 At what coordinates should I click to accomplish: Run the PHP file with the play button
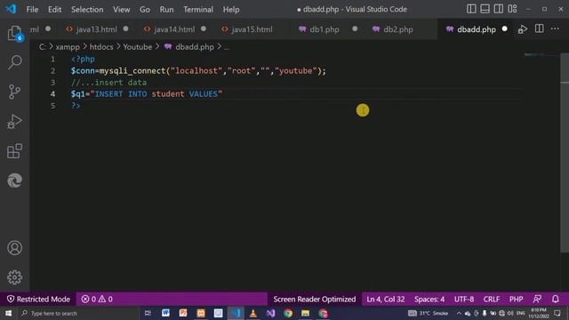[523, 29]
